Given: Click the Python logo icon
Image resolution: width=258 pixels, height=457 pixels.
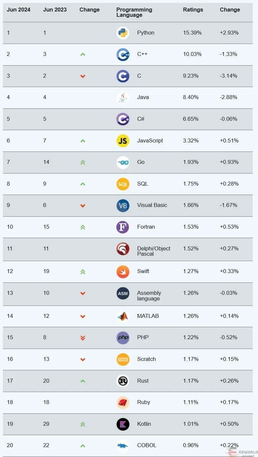Looking at the screenshot, I should 123,33.
